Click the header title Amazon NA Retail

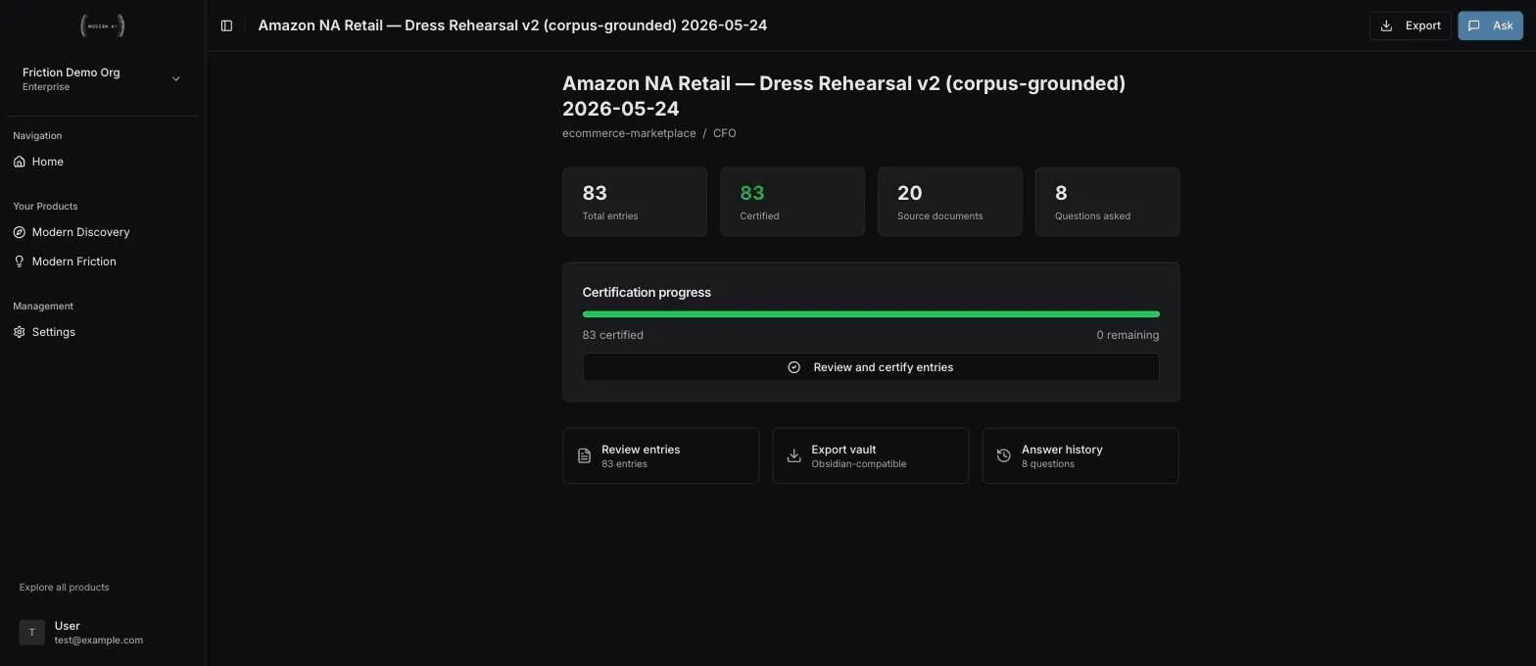coord(512,25)
